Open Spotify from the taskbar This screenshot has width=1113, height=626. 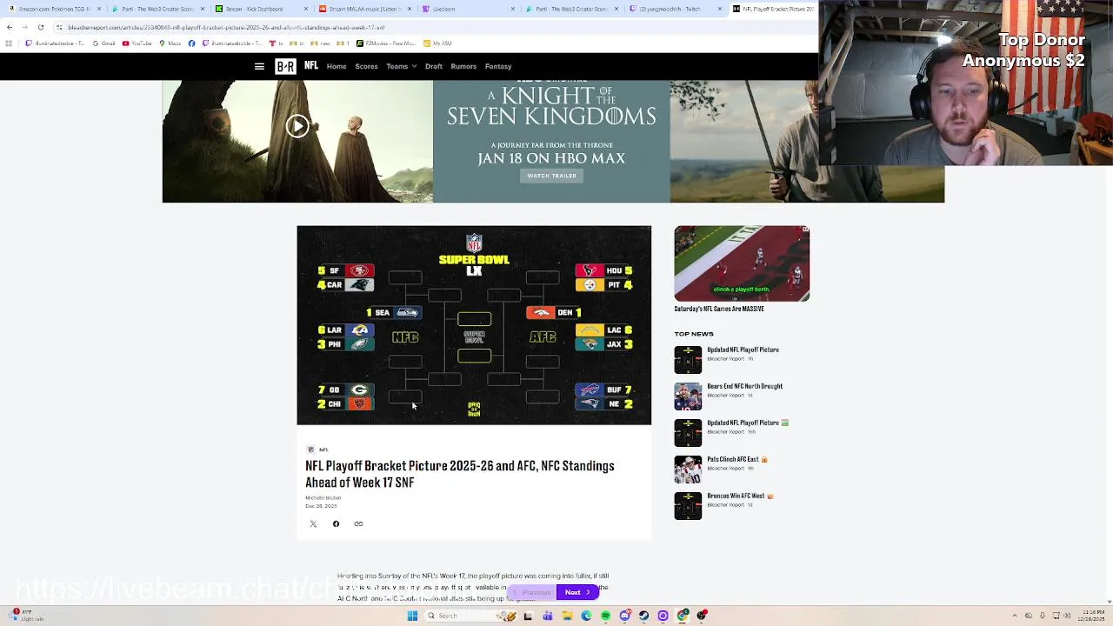click(x=605, y=616)
